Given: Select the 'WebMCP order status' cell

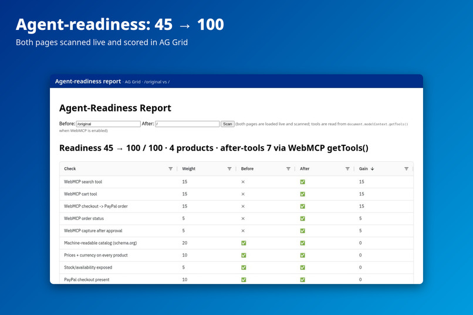Looking at the screenshot, I should [84, 219].
